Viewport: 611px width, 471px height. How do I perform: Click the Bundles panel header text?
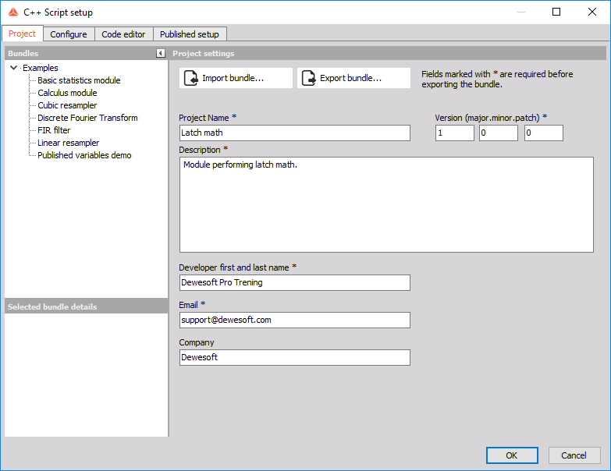pyautogui.click(x=23, y=53)
